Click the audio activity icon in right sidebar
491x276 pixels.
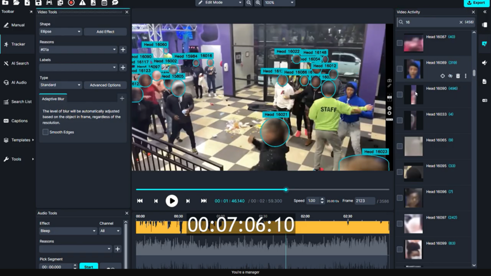click(484, 63)
